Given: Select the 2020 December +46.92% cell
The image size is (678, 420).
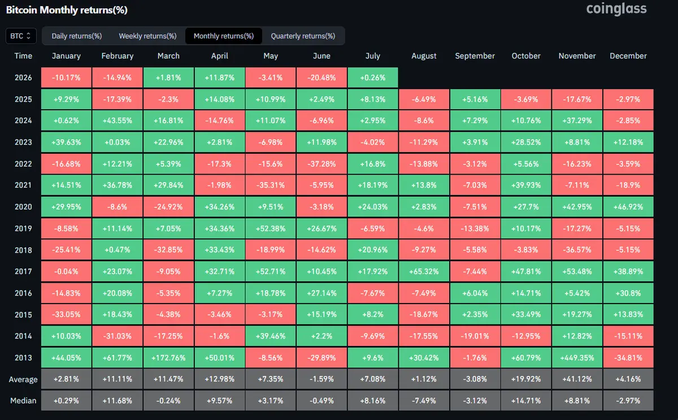Looking at the screenshot, I should pyautogui.click(x=628, y=207).
